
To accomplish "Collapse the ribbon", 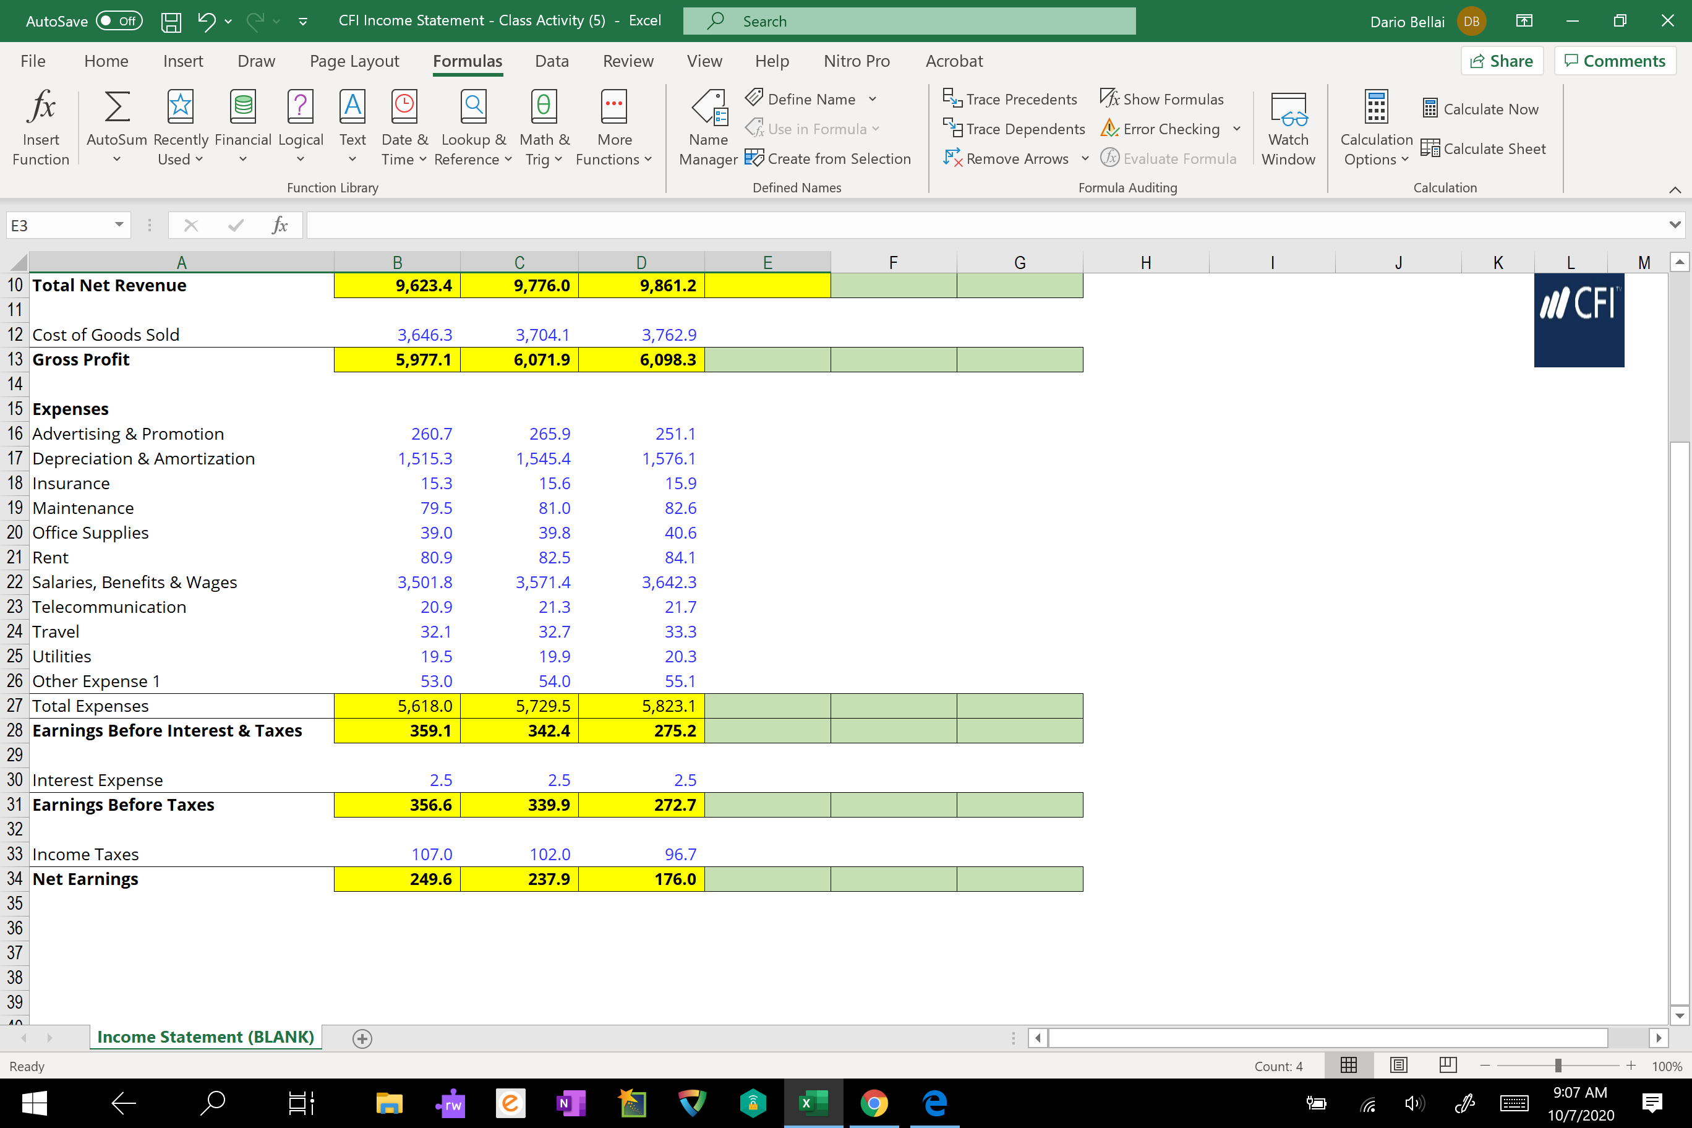I will (x=1675, y=189).
